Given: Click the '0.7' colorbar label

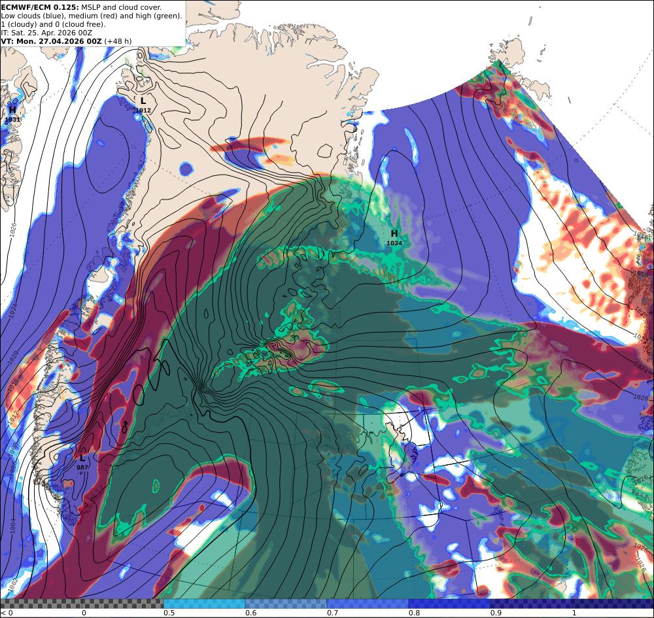Looking at the screenshot, I should [x=332, y=613].
